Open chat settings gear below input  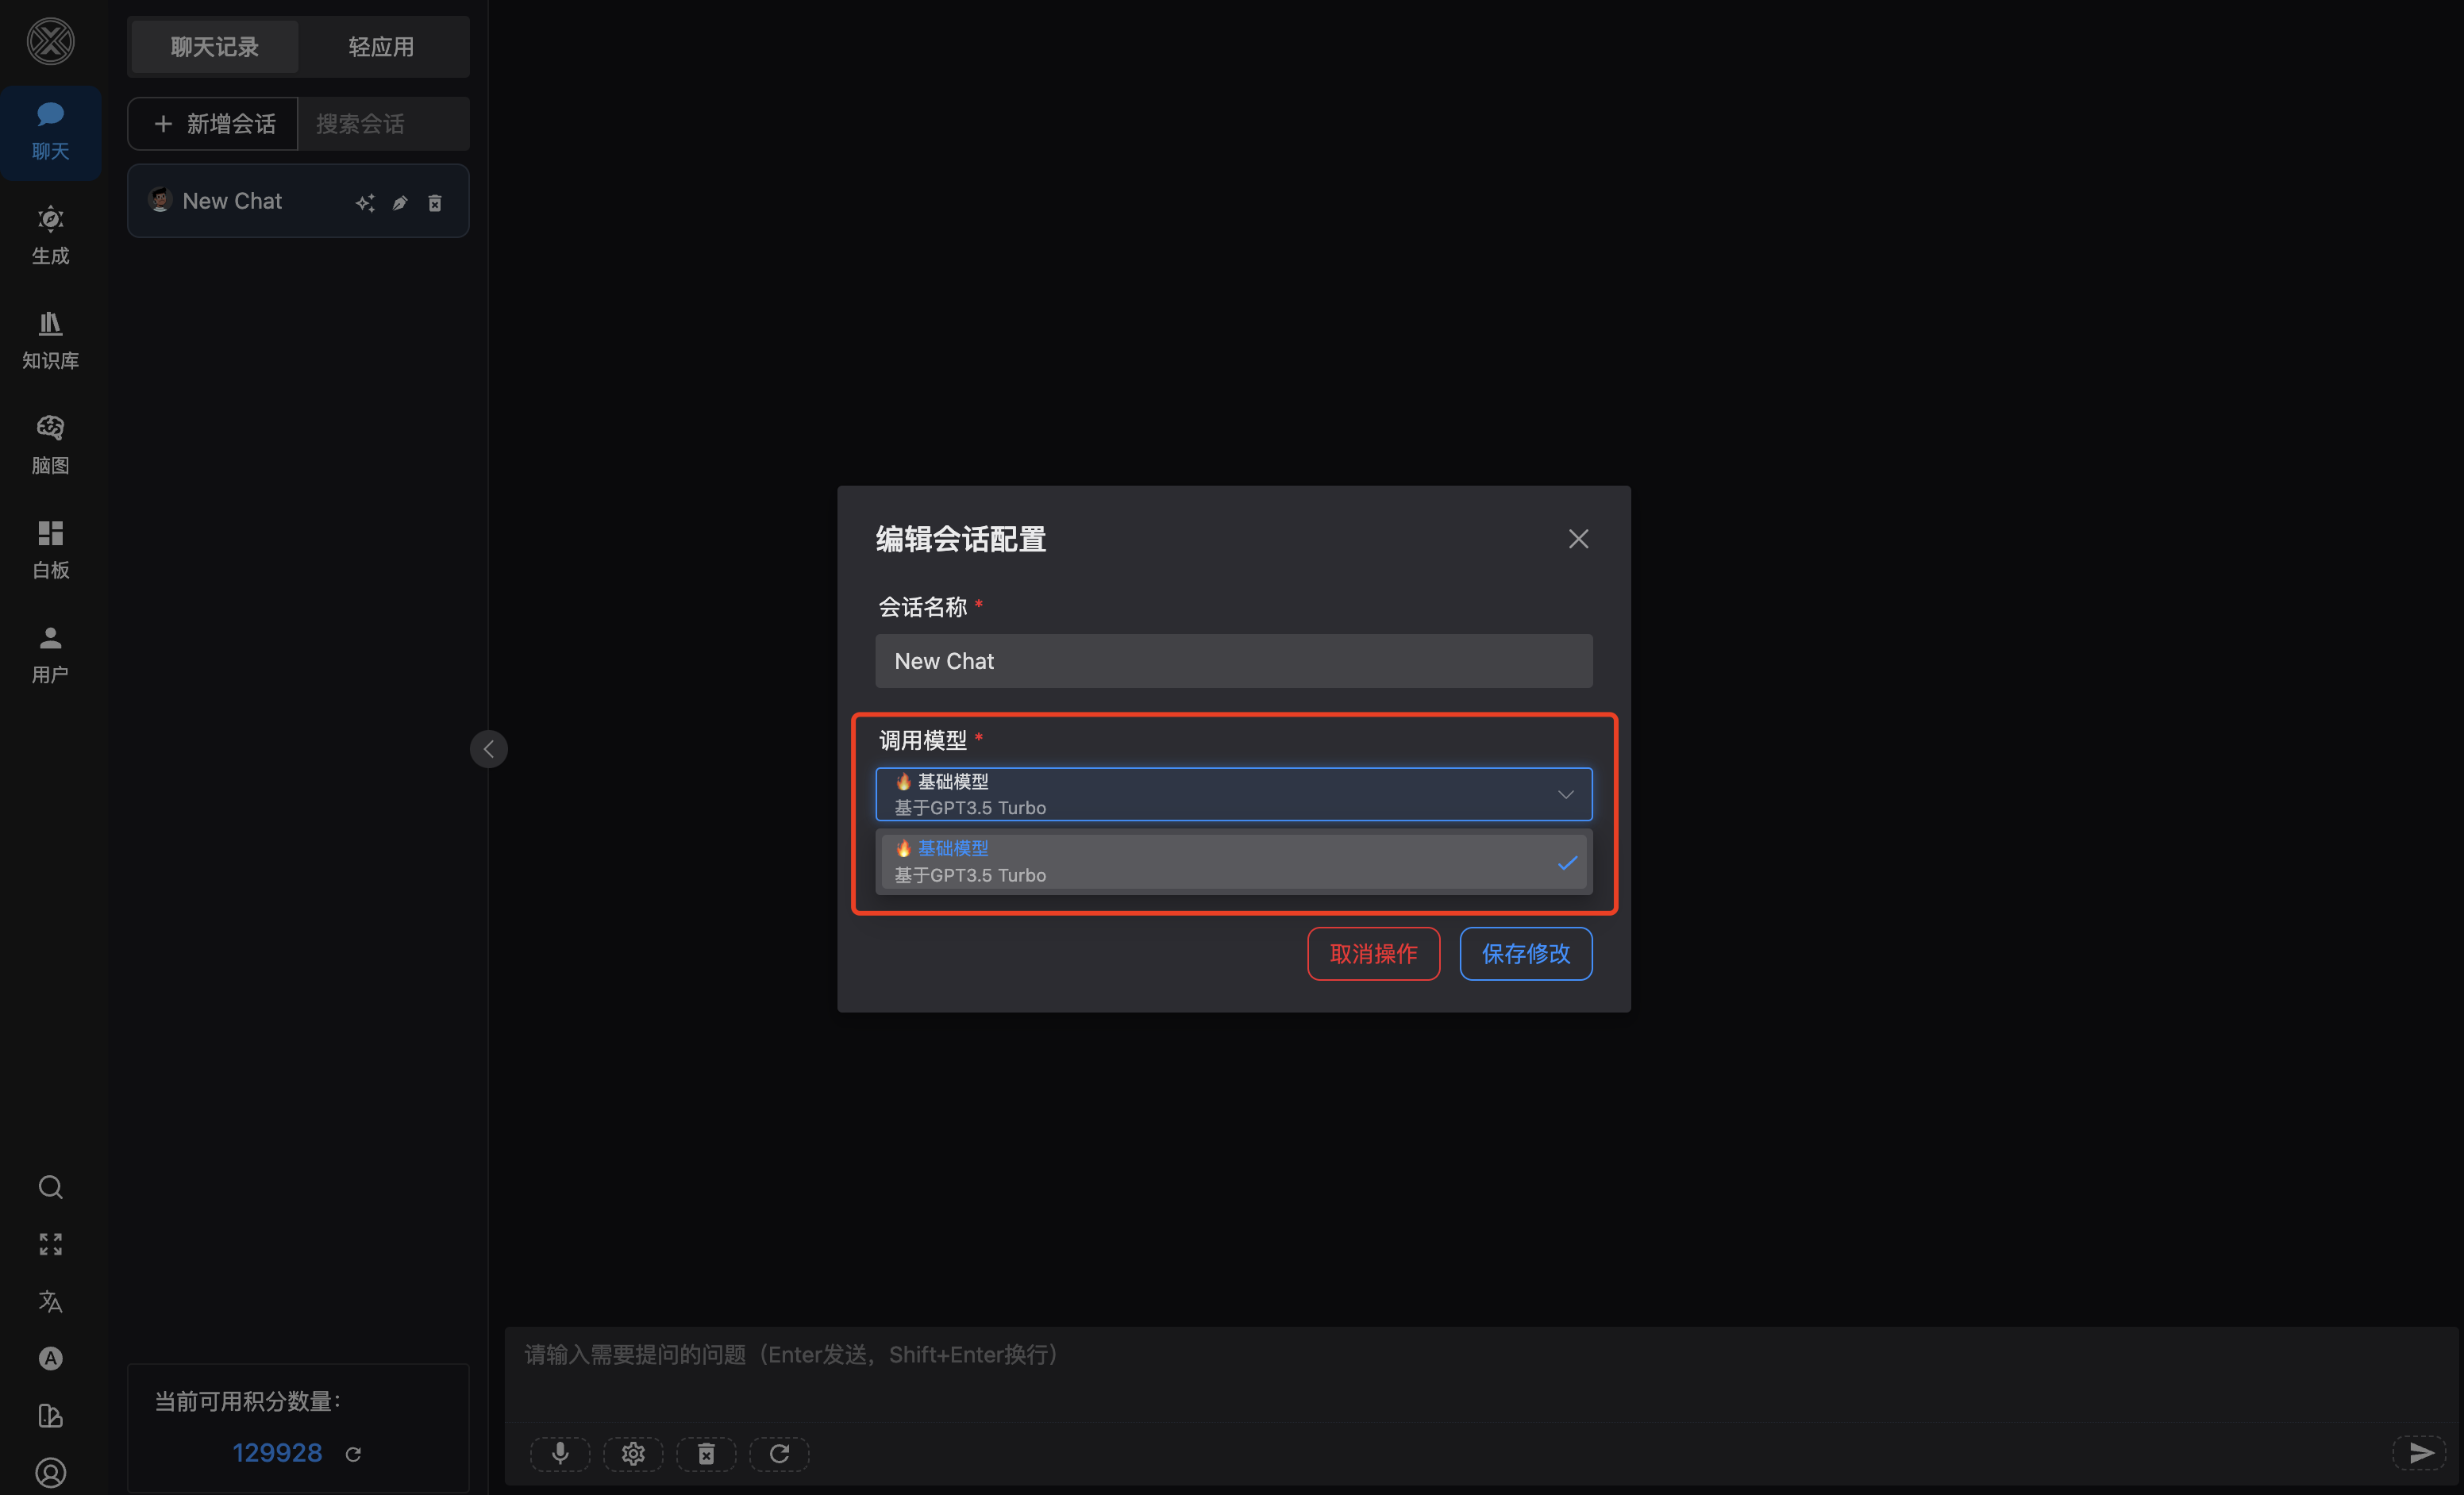point(633,1453)
